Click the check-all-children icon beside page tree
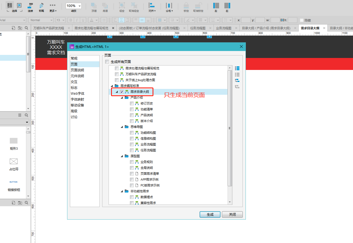353x243 pixels. tap(237, 81)
